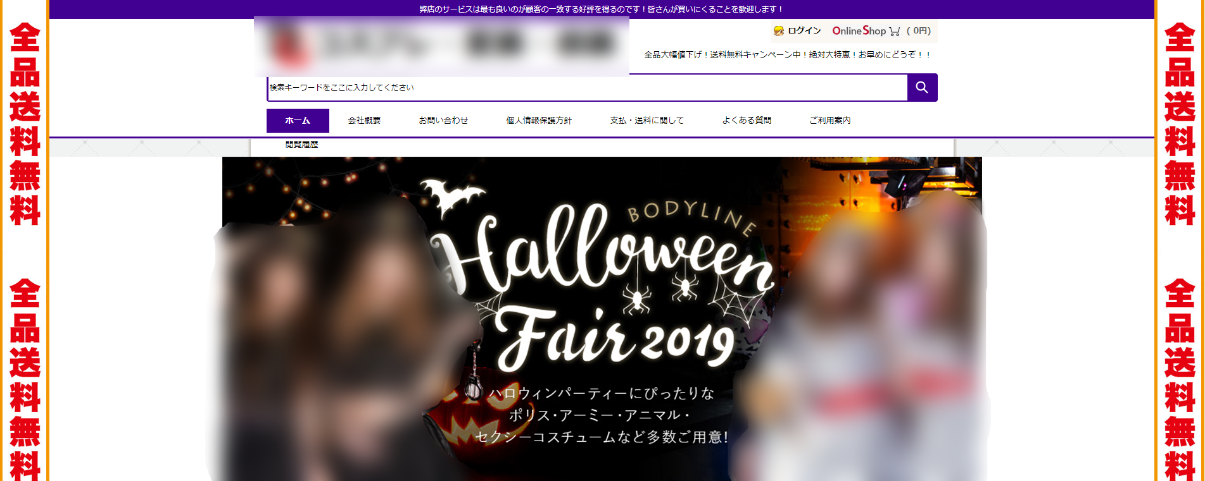The height and width of the screenshot is (481, 1205).
Task: Focus the keyword search input field
Action: (x=588, y=88)
